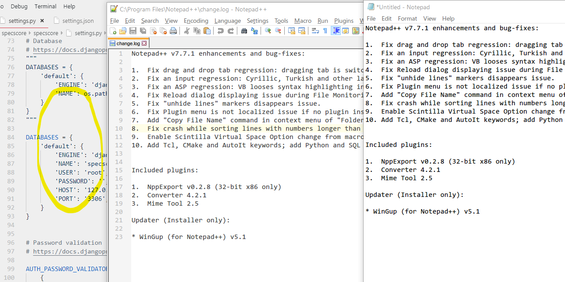Screen dimensions: 565x282
Task: Click the Open file icon in Notepad++
Action: [123, 31]
